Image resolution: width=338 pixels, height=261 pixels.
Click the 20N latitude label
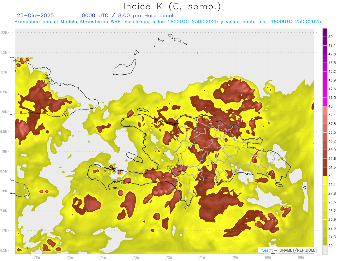4,112
